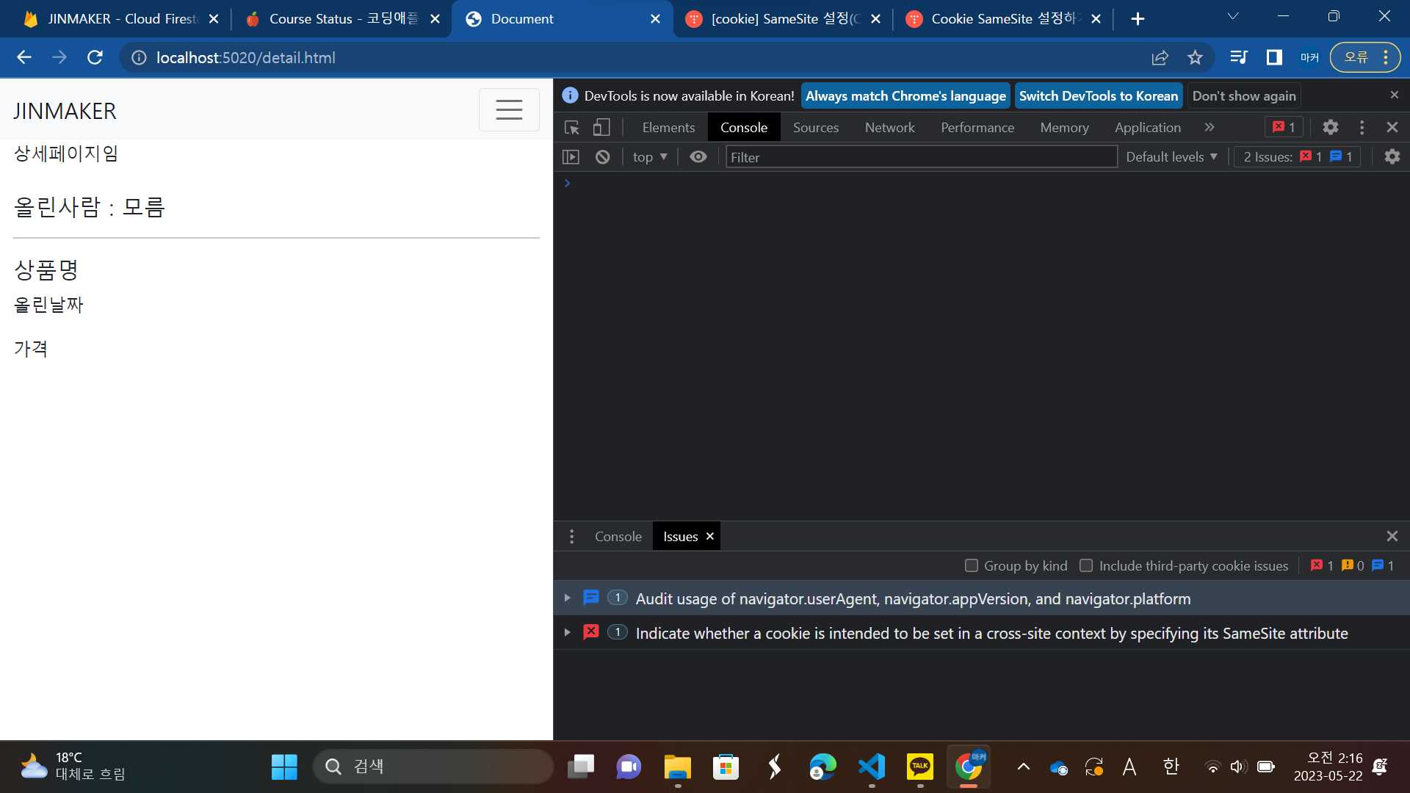Open the Network tab

click(x=889, y=128)
